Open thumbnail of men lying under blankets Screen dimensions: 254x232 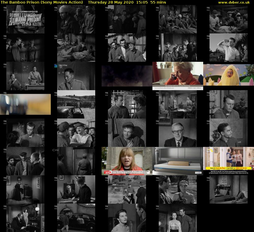pos(76,48)
